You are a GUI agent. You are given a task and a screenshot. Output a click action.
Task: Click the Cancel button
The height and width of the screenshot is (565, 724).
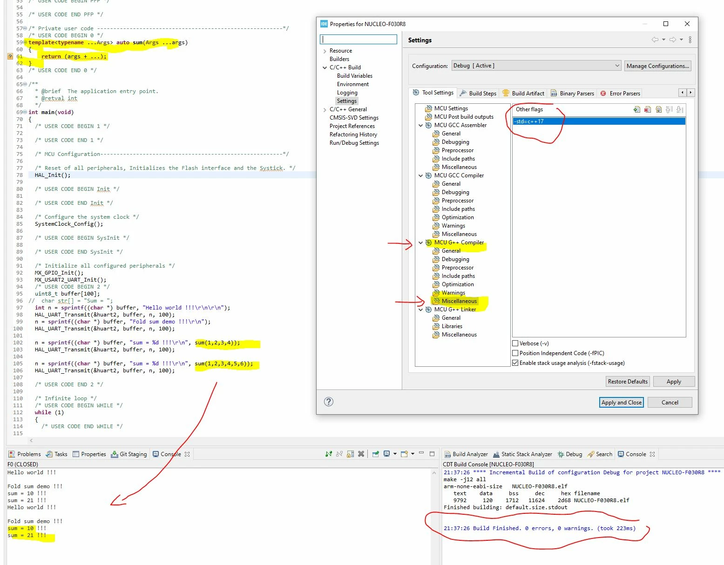[670, 403]
